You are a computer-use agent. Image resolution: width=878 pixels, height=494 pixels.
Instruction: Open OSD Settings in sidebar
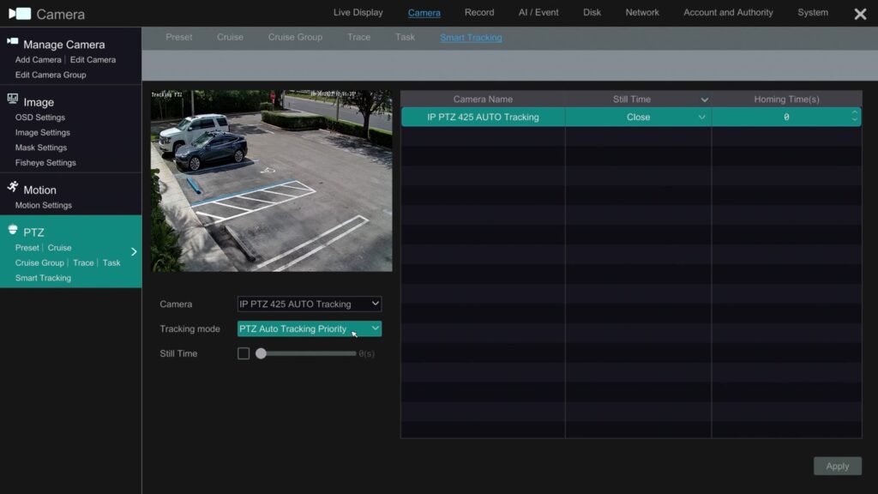tap(39, 117)
